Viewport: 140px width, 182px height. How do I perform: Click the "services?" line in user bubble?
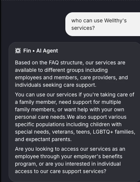[83, 28]
